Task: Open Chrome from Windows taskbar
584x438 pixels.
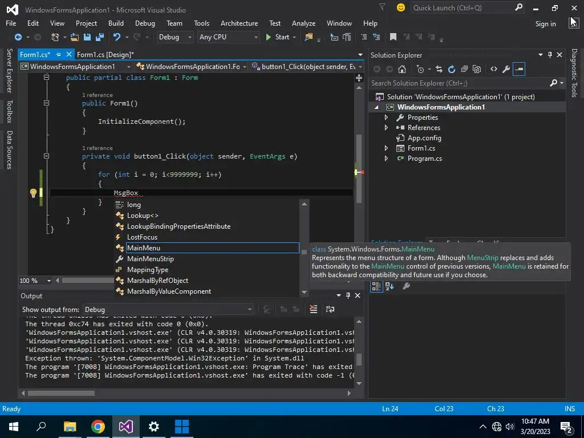Action: coord(98,427)
